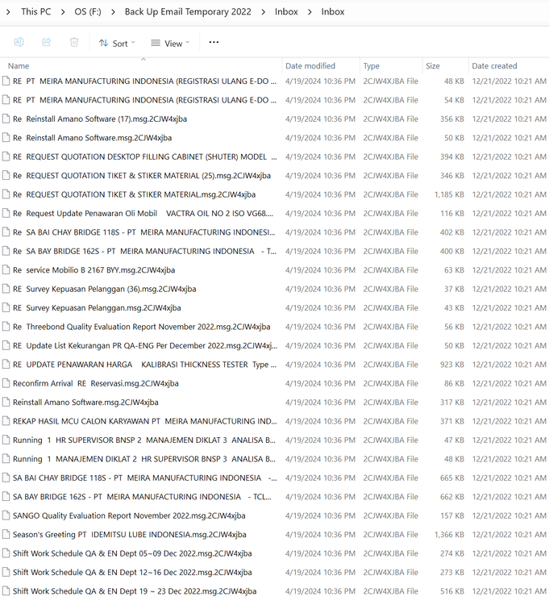Viewport: 549px width, 605px height.
Task: Sort by Date modified column header
Action: [310, 66]
